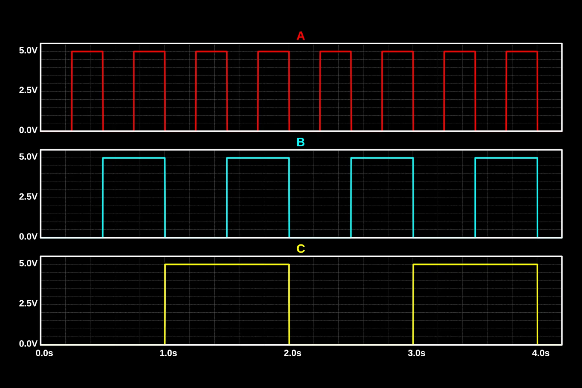Click the 4.0s time axis label
The image size is (582, 388).
click(541, 353)
